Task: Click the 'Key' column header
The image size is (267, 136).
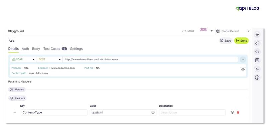Action: click(x=22, y=106)
